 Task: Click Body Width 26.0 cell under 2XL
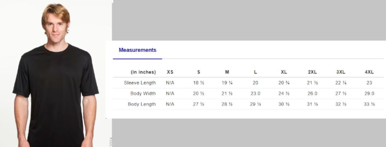pyautogui.click(x=312, y=93)
